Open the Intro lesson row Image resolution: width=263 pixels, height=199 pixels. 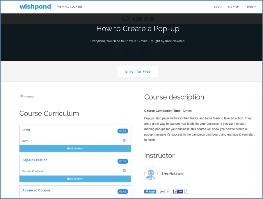point(75,141)
